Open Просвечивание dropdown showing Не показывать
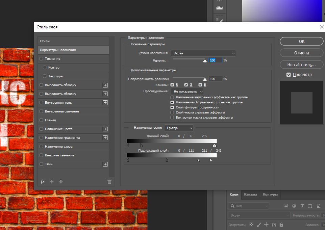Viewport: 325px width, 230px height. [187, 92]
